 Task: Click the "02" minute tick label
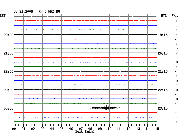[x=33, y=129]
